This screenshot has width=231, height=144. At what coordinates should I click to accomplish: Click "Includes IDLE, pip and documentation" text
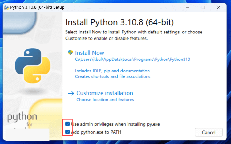[112, 71]
